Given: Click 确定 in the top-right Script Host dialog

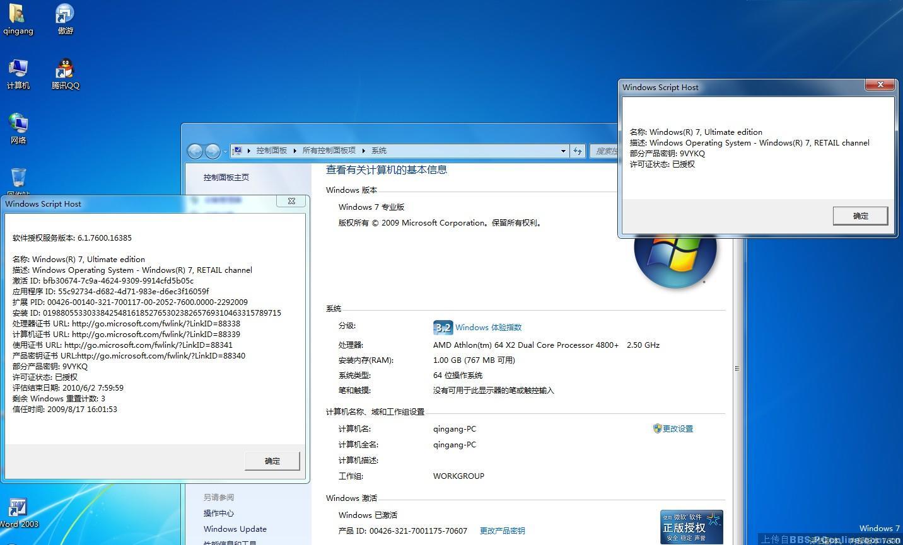Looking at the screenshot, I should point(860,215).
